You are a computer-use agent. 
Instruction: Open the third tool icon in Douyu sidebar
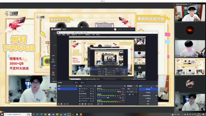click(x=53, y=73)
